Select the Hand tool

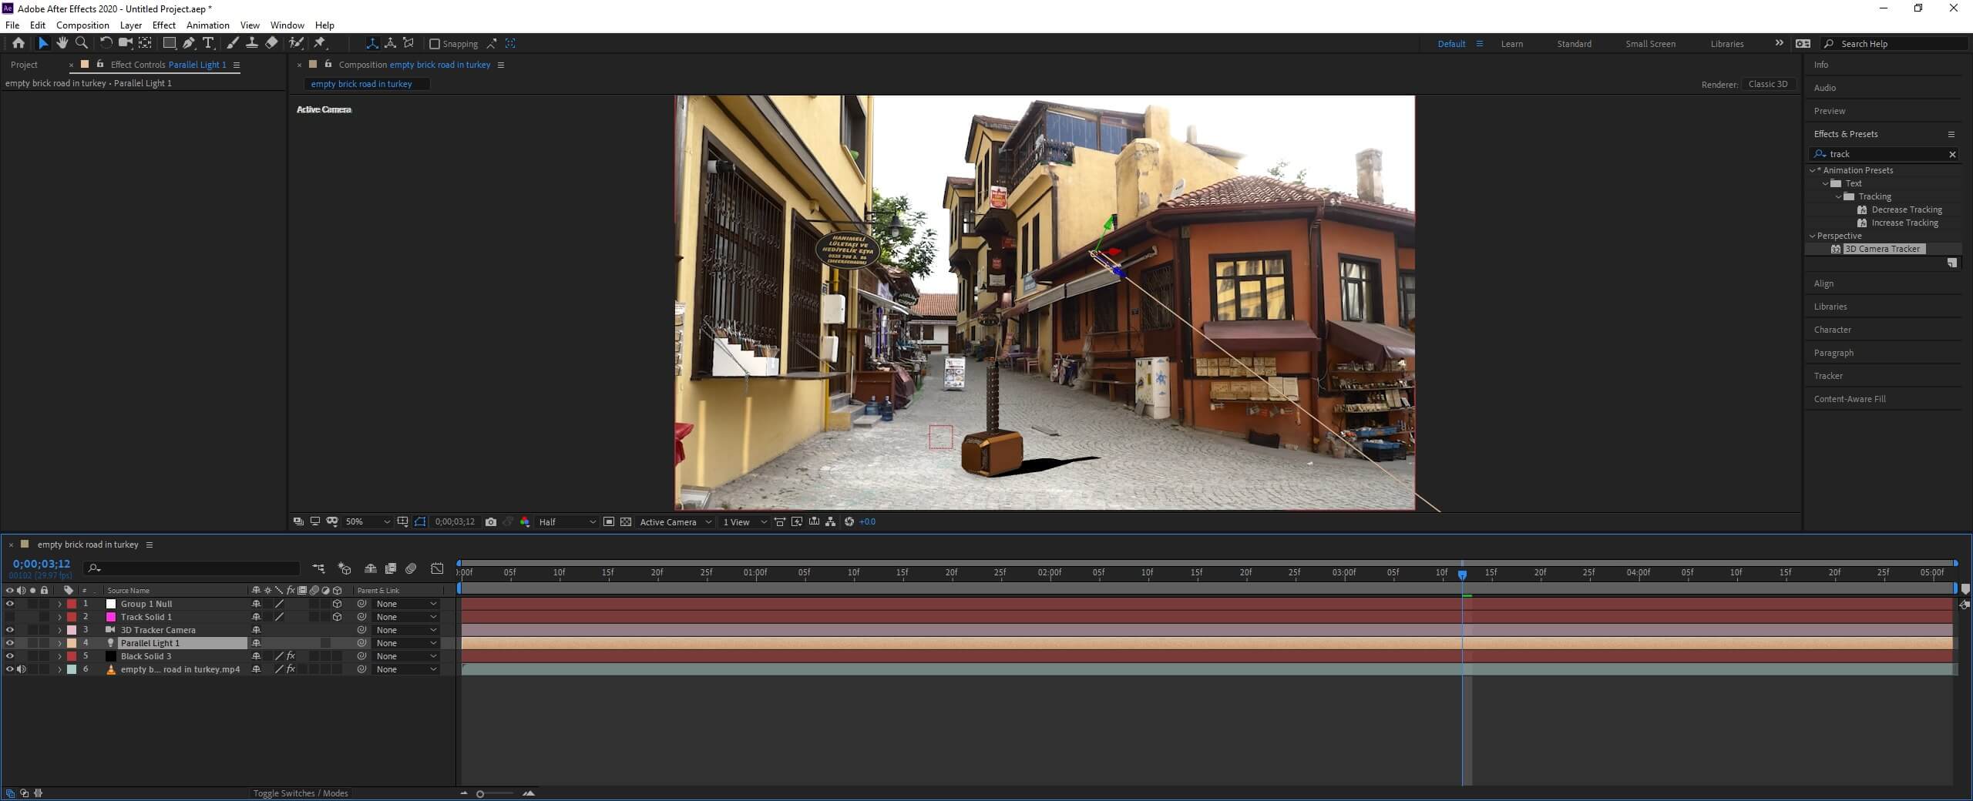[x=62, y=43]
